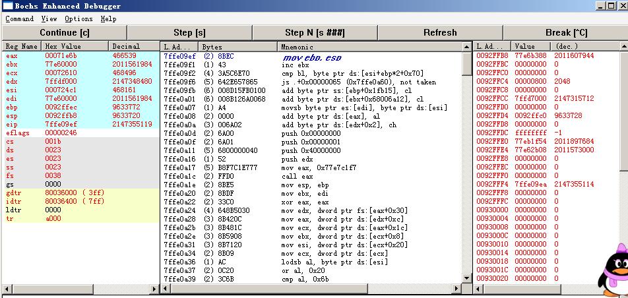Open the Help menu
The width and height of the screenshot is (628, 298).
click(x=109, y=19)
